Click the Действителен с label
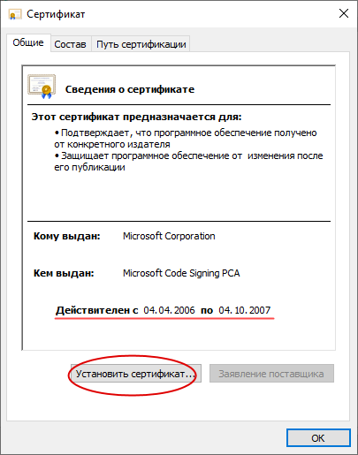 pyautogui.click(x=97, y=310)
